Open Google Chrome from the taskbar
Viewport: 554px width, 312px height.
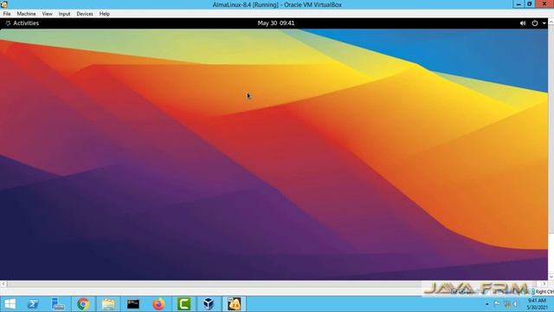point(83,304)
